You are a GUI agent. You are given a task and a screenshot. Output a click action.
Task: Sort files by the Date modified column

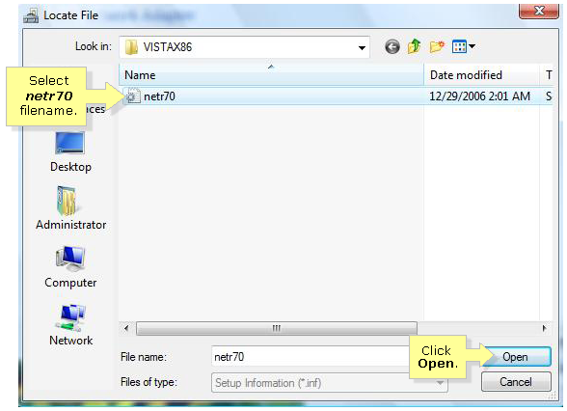tap(481, 75)
